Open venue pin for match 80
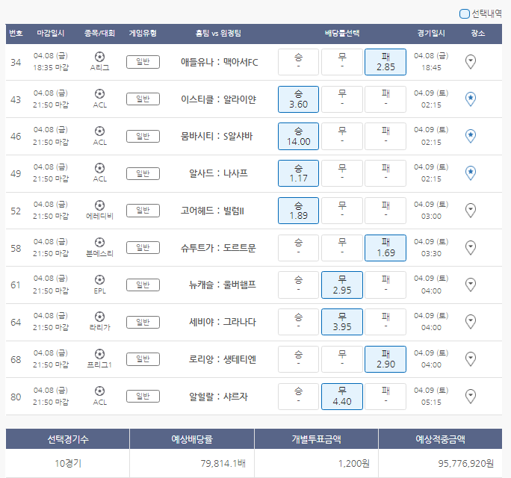The height and width of the screenshot is (478, 511). pyautogui.click(x=470, y=397)
